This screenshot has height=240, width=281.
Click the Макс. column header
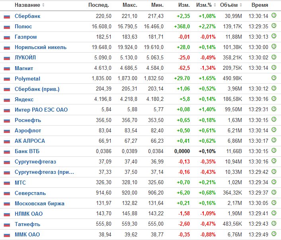[x=130, y=5]
